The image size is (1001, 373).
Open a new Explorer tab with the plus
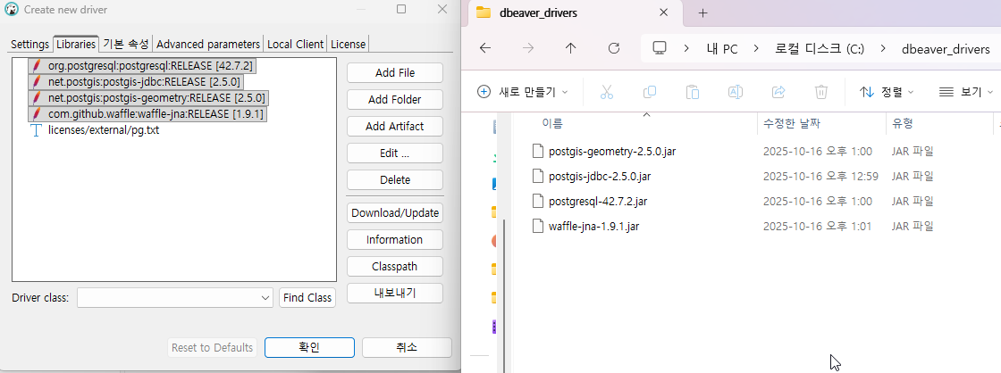702,12
